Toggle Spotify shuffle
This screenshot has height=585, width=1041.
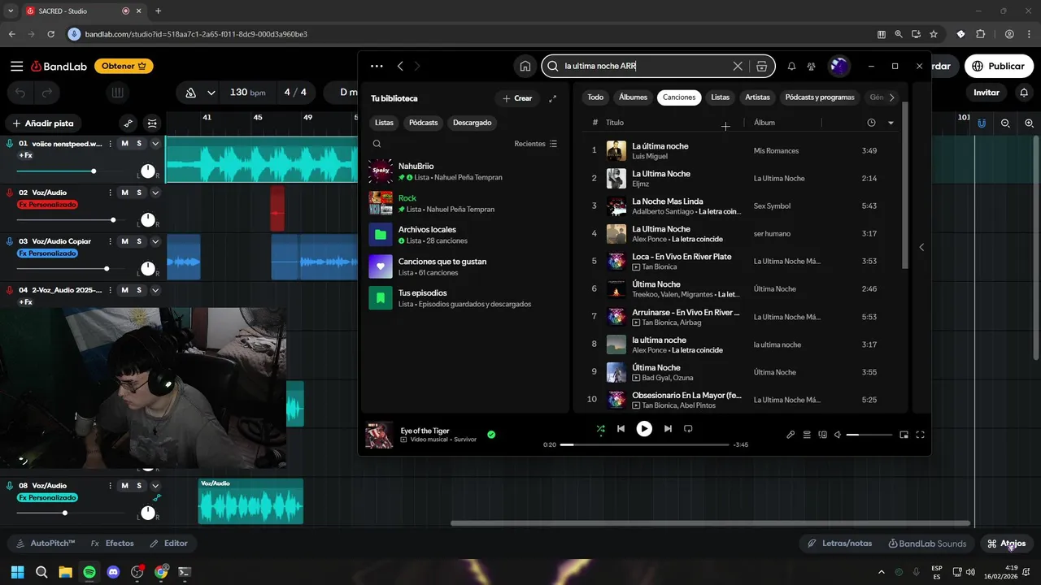point(600,429)
